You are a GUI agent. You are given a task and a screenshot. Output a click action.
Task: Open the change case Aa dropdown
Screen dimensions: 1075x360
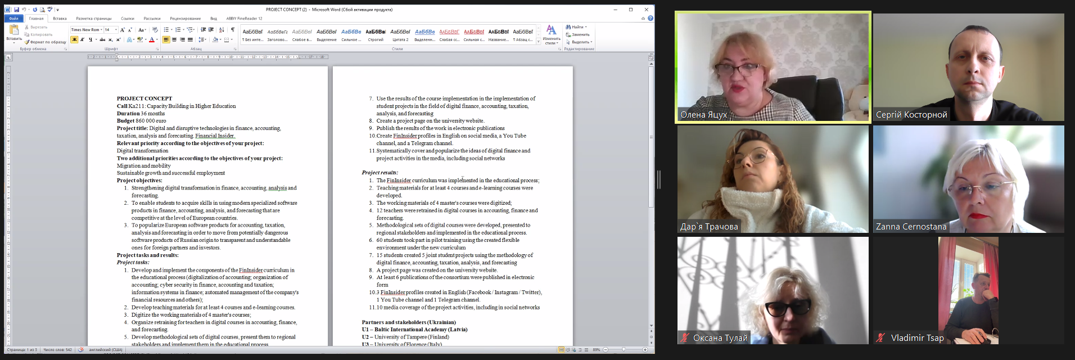tap(142, 30)
